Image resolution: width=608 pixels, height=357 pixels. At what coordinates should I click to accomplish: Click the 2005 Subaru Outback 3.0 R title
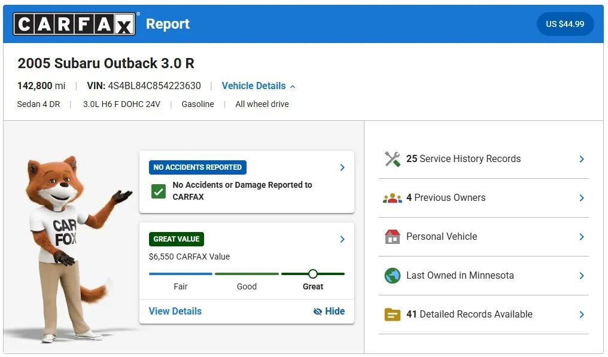106,63
